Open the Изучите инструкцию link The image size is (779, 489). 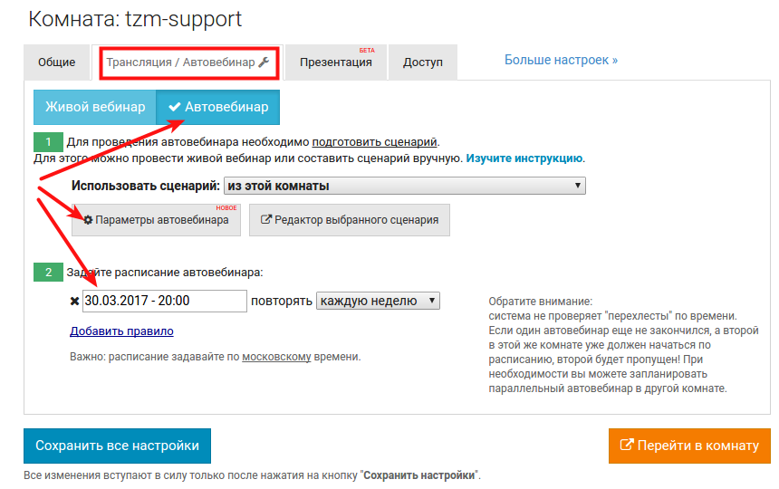pos(524,158)
